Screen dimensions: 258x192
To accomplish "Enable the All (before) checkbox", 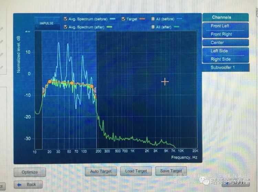I will click(153, 19).
